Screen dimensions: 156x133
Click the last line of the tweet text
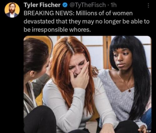57,30
